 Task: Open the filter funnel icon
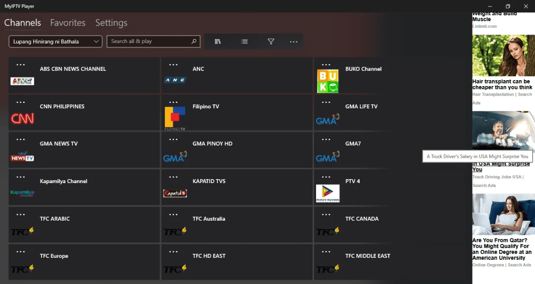tap(271, 42)
